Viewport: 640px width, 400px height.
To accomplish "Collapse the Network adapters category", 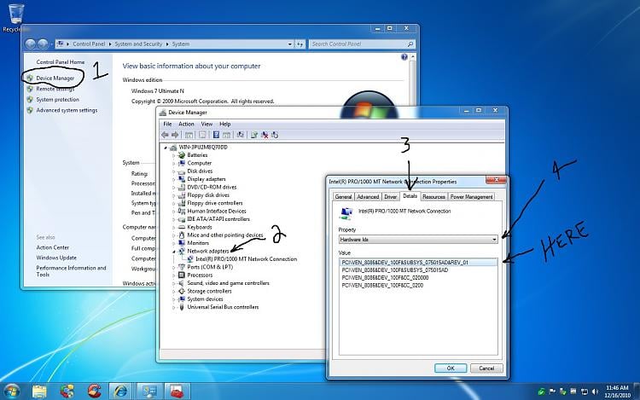I will pos(173,252).
